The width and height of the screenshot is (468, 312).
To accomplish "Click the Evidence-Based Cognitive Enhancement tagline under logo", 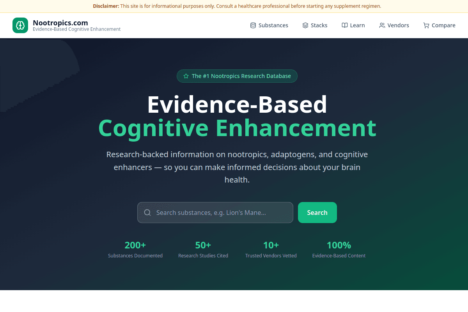I will point(77,29).
